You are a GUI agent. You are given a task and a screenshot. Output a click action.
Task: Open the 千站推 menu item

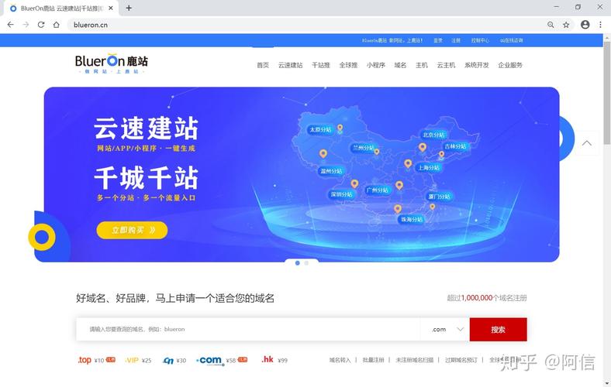click(x=321, y=65)
